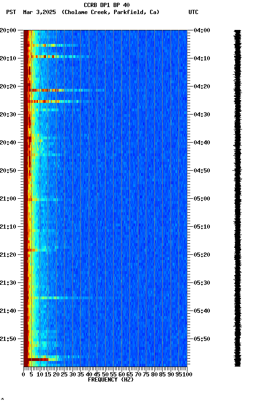Click the 20:50 PST time label
This screenshot has height=404, width=258.
[x=8, y=171]
